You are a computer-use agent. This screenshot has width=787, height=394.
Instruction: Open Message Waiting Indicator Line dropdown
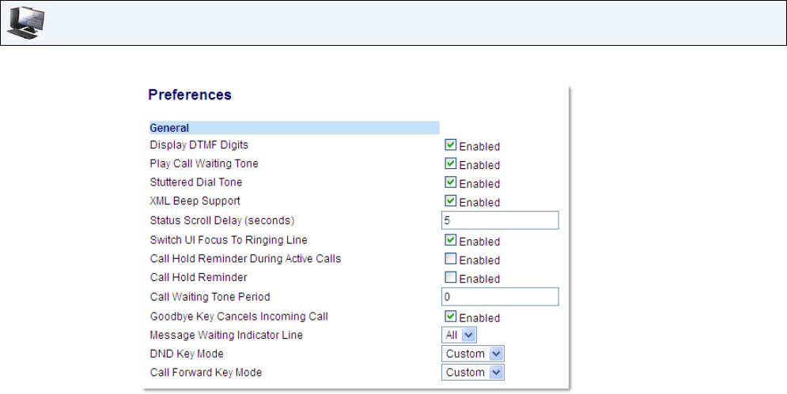[x=458, y=335]
